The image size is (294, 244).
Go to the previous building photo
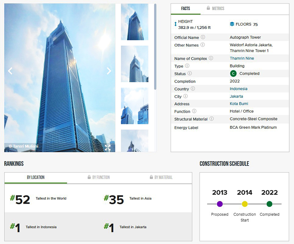10,71
